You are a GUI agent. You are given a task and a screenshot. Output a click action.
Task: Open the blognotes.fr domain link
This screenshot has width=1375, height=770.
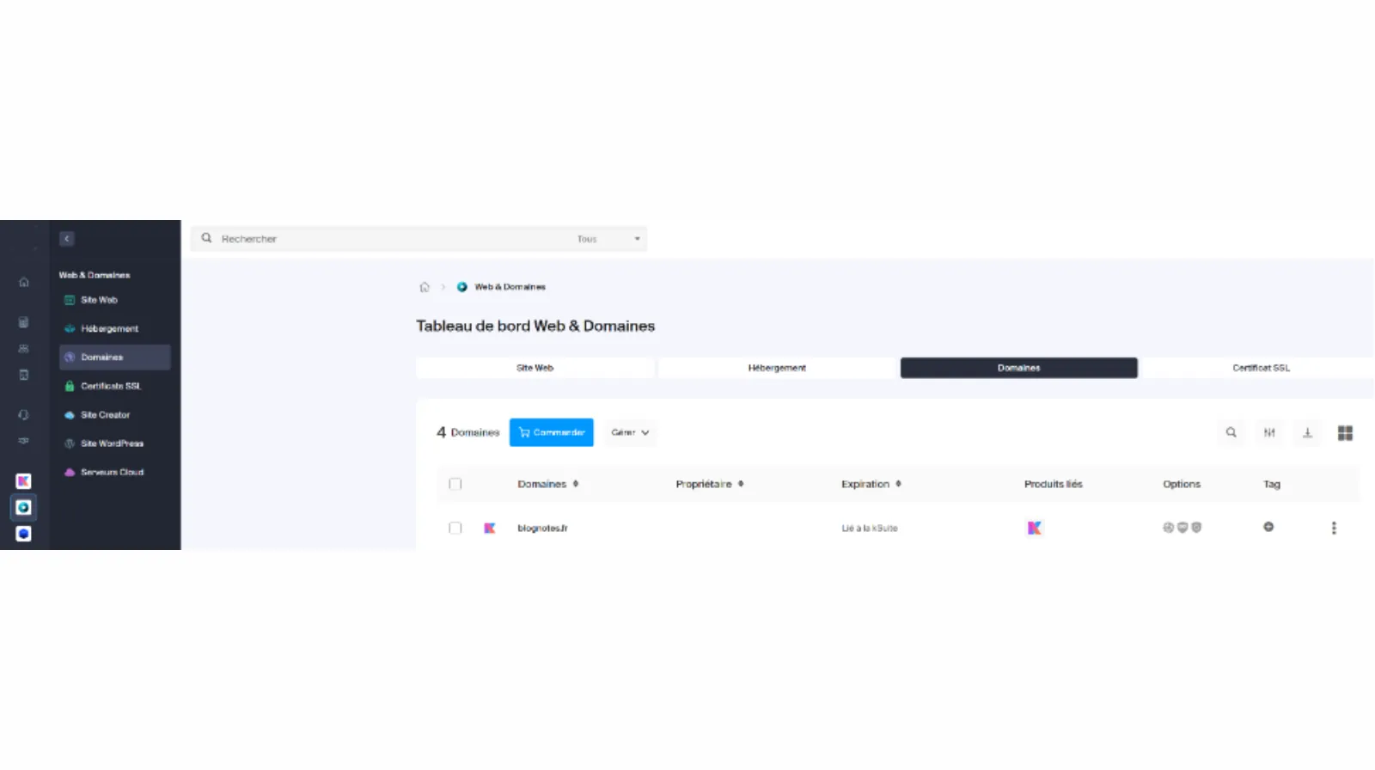pos(542,528)
